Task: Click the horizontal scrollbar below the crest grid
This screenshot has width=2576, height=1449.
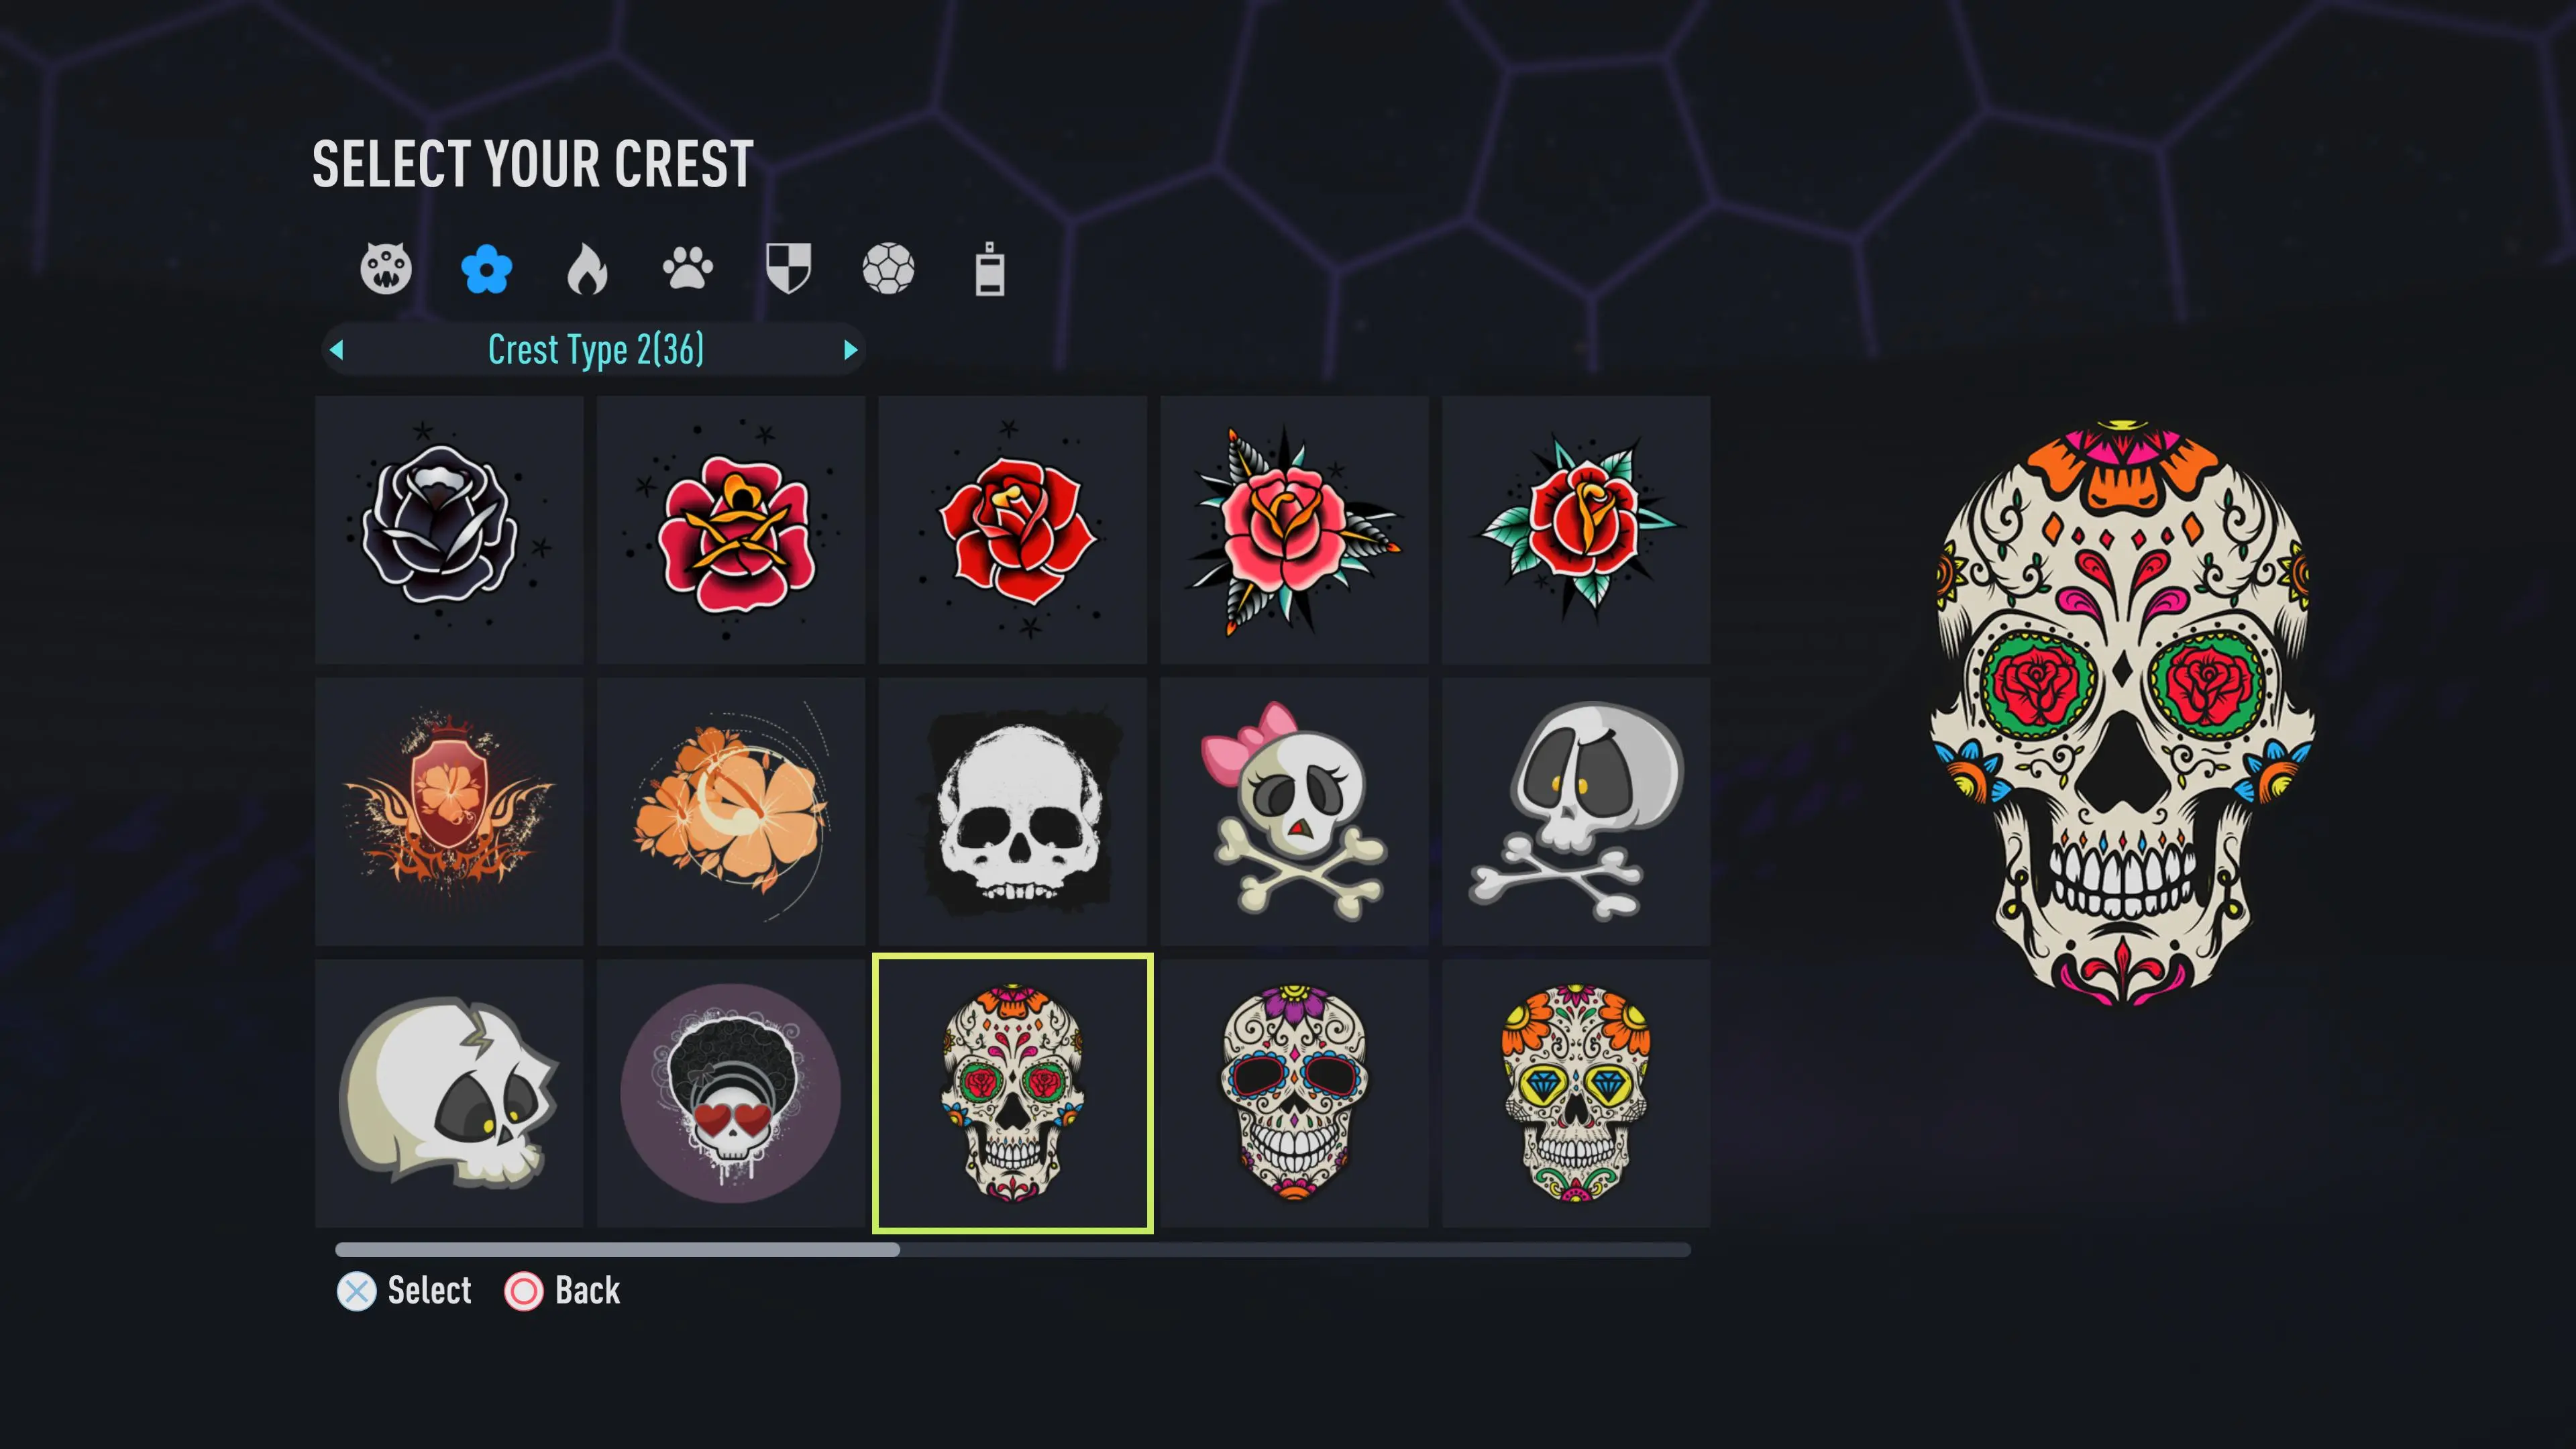Action: (x=1013, y=1250)
